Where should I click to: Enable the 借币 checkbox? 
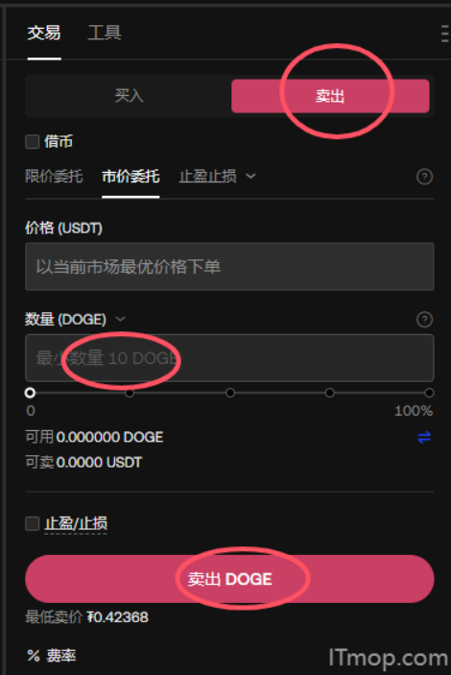click(33, 141)
